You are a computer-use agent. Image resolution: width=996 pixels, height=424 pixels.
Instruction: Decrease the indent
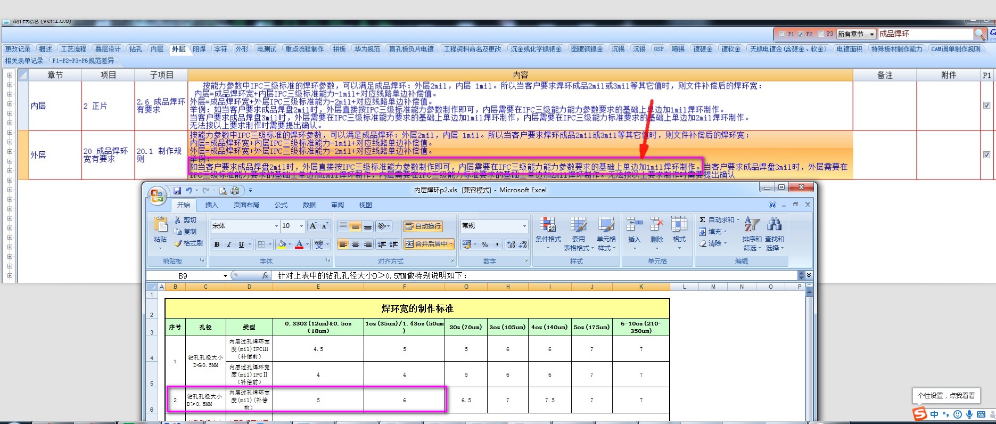[382, 244]
